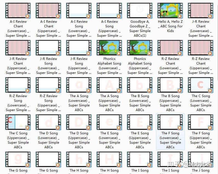Select the R-Z Review Chant (Lowercase) video icon
This screenshot has width=218, height=174.
170,48
